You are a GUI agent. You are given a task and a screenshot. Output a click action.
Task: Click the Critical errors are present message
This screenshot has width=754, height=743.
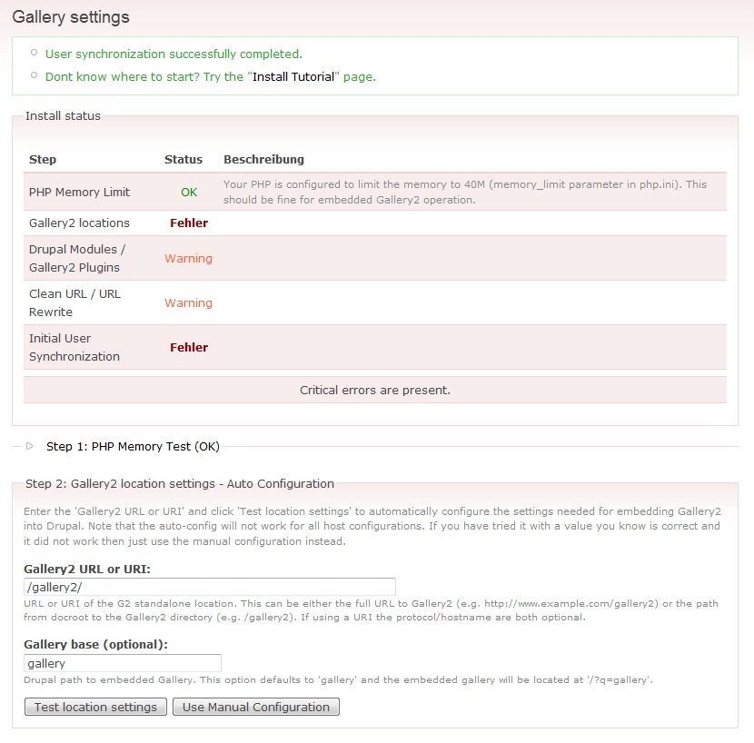tap(375, 391)
